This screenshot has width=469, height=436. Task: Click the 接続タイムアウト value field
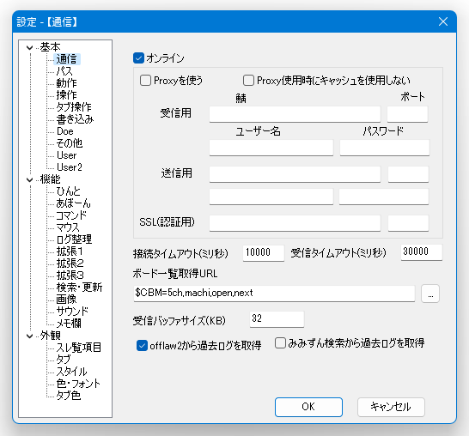pos(263,253)
